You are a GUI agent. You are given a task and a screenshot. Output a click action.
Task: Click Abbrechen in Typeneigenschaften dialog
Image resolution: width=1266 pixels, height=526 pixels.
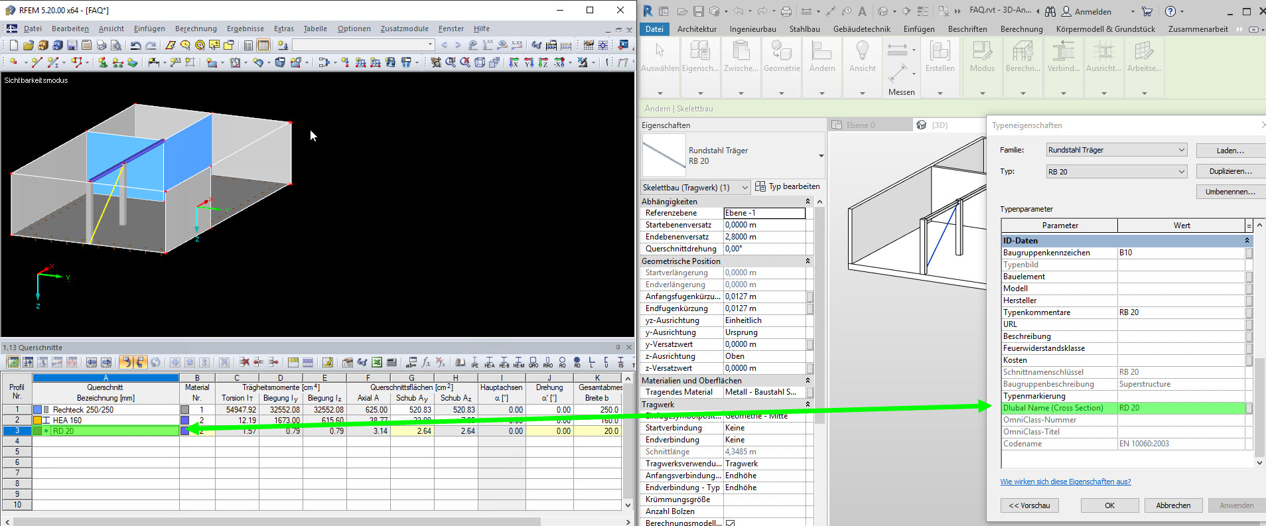(1173, 505)
